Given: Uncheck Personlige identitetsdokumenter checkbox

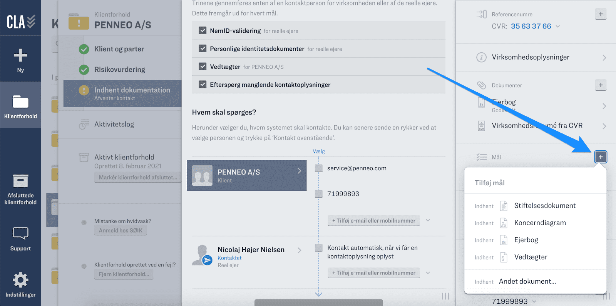Looking at the screenshot, I should pos(203,48).
